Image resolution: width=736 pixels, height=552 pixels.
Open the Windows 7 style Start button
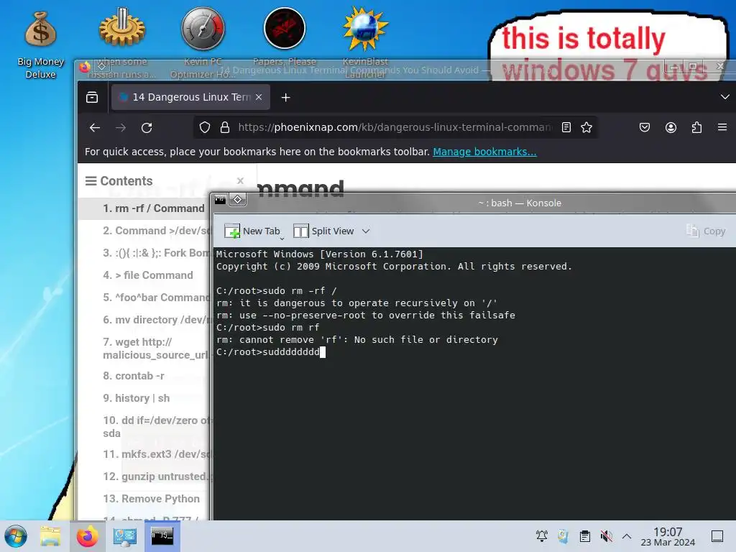click(x=16, y=536)
